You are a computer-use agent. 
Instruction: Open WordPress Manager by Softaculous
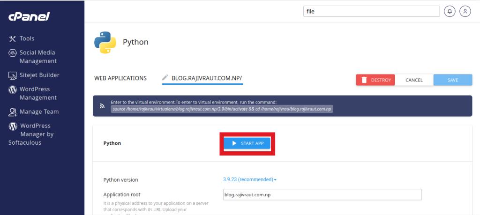point(31,134)
